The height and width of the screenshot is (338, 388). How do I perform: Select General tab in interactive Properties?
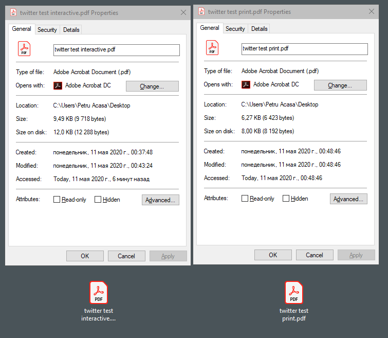[22, 29]
